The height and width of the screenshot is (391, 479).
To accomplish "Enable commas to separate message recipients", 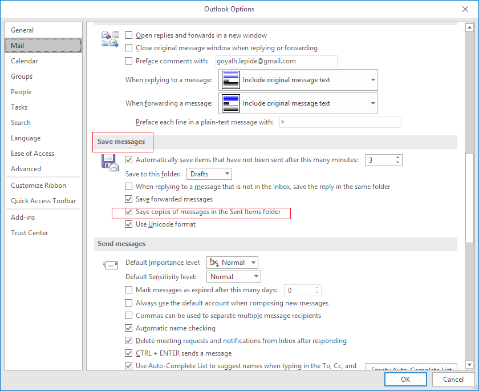I will pyautogui.click(x=129, y=315).
